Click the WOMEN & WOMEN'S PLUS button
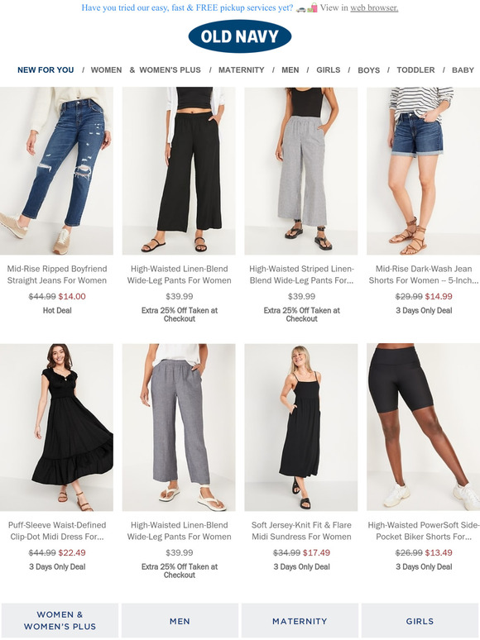Screen dimensions: 480x640 coord(60,620)
